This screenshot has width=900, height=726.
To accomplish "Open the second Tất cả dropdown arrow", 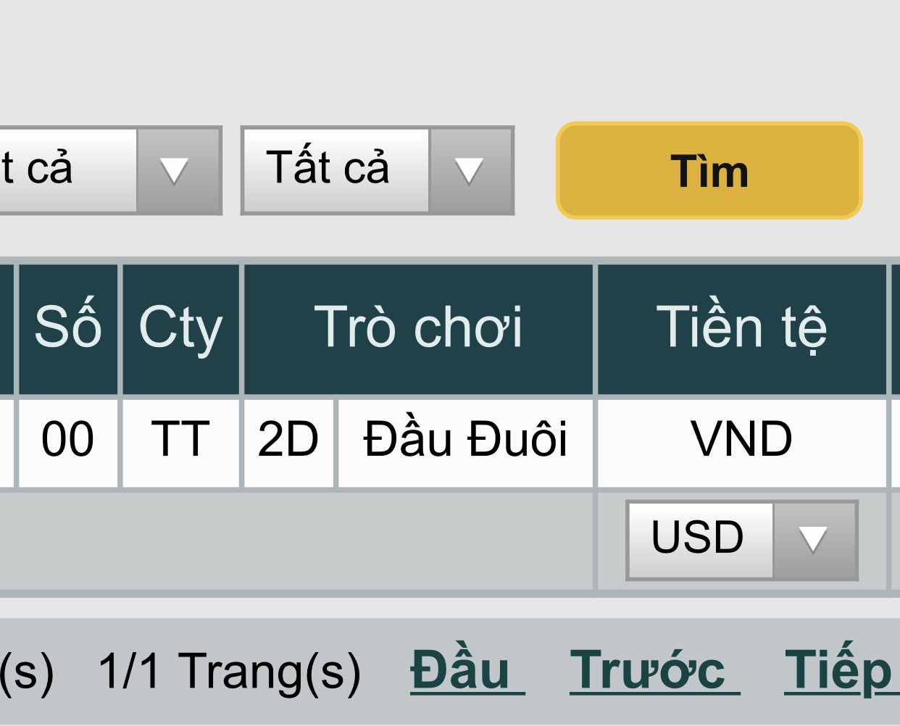I will click(470, 171).
